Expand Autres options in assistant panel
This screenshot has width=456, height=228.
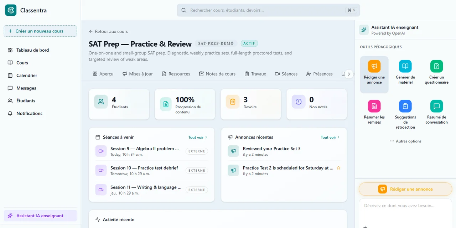pyautogui.click(x=405, y=141)
